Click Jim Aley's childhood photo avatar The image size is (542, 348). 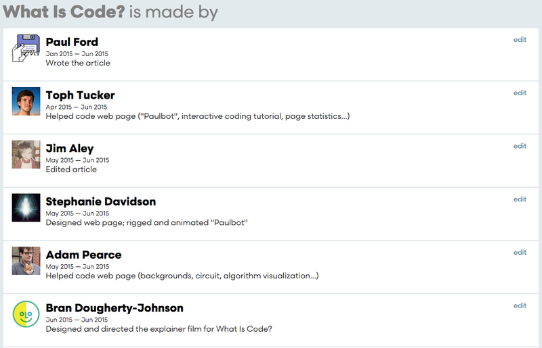(26, 154)
